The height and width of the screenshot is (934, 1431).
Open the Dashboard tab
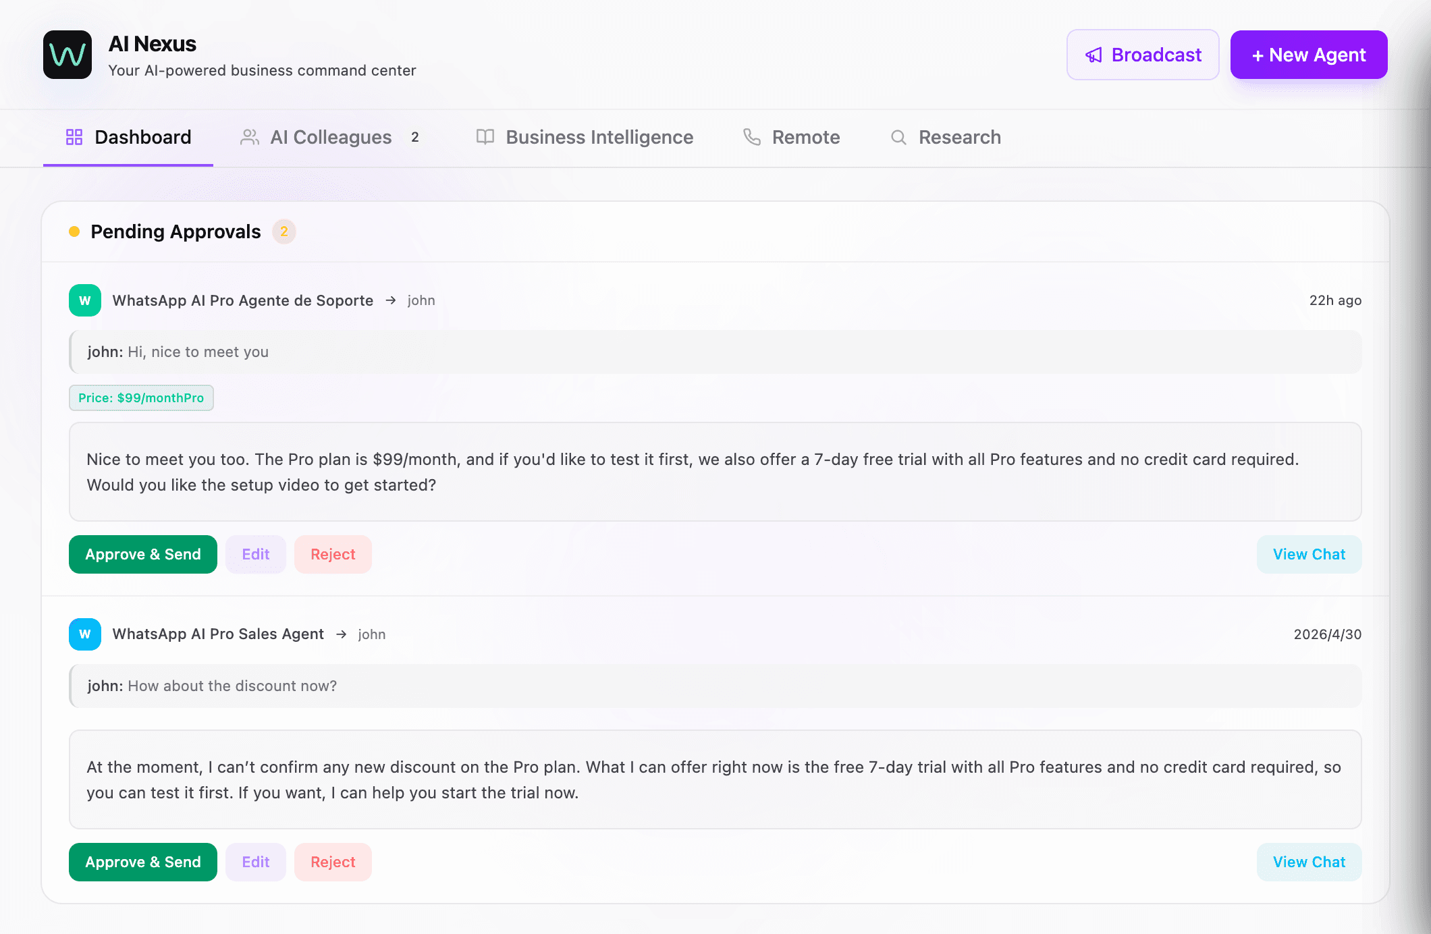click(x=128, y=137)
